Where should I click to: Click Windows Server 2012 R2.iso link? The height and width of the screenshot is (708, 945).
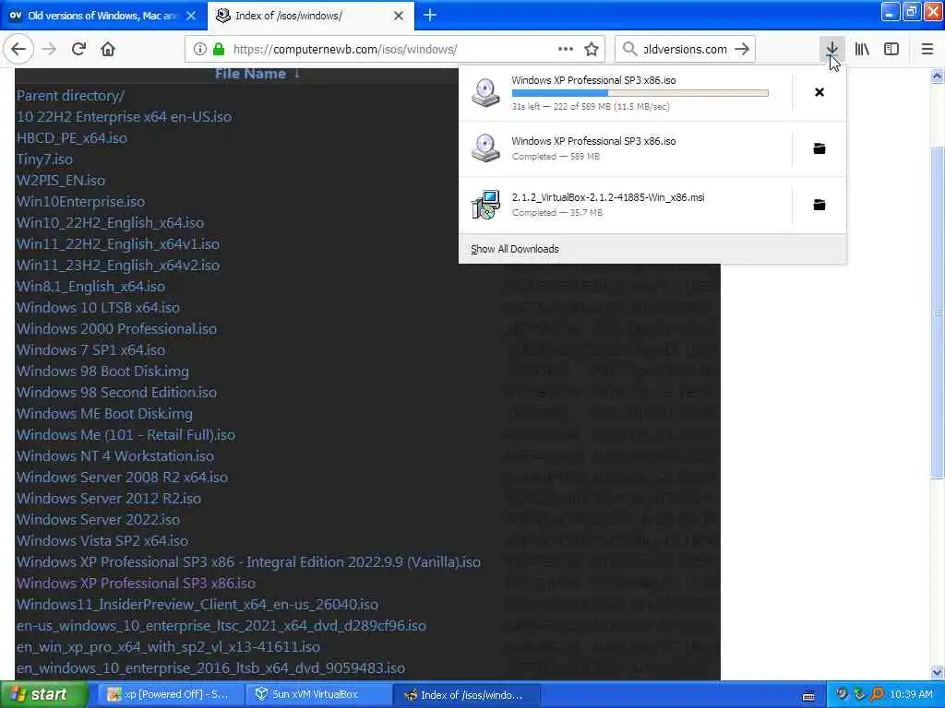[109, 499]
